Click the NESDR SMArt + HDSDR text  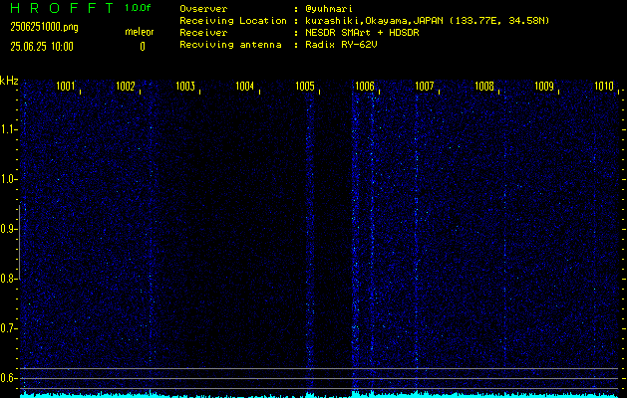click(x=362, y=33)
